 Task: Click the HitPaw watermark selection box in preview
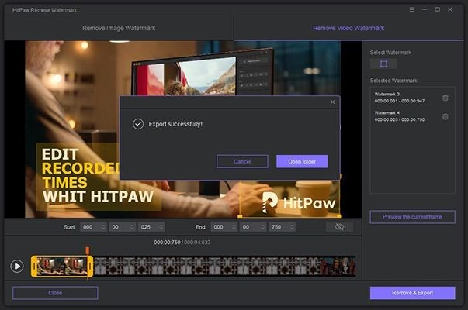point(289,198)
